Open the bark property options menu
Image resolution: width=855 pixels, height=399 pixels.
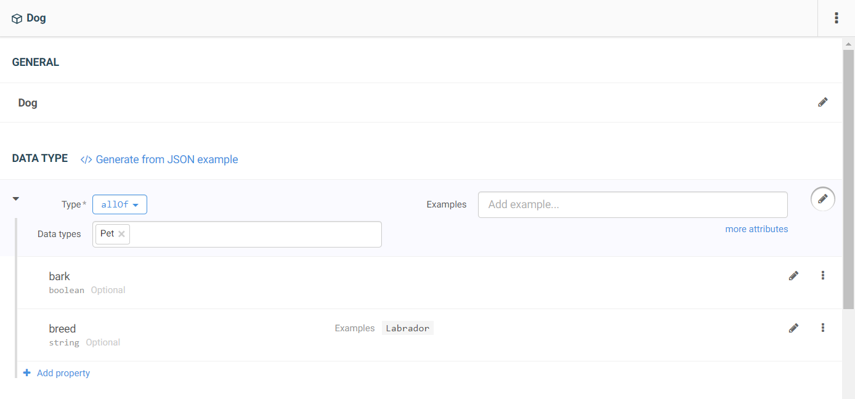pos(822,276)
